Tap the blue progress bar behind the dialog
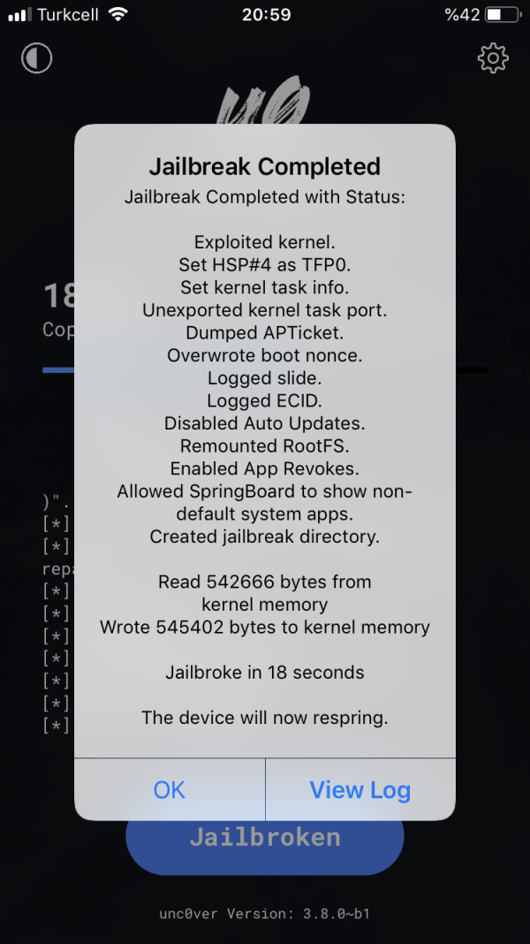 [58, 369]
